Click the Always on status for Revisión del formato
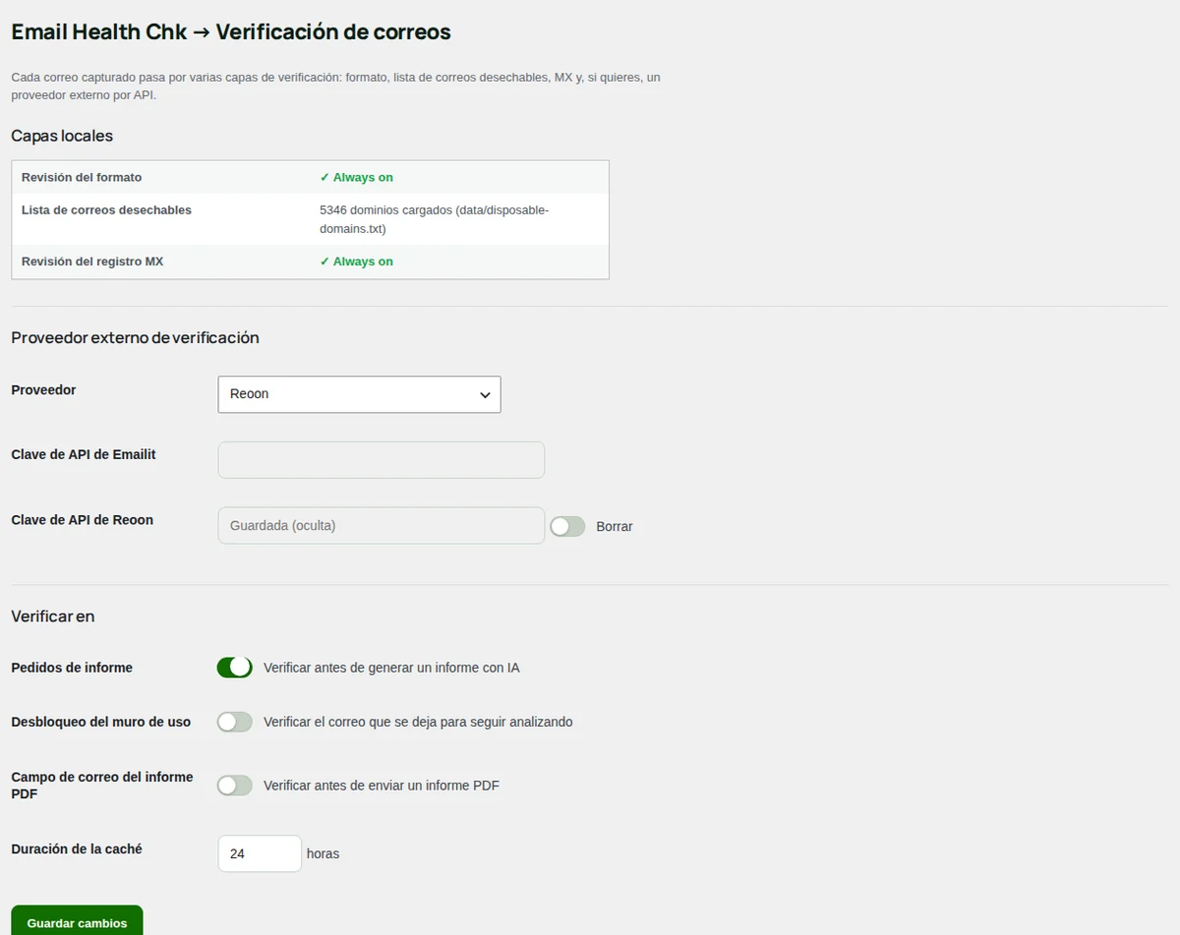 [356, 177]
